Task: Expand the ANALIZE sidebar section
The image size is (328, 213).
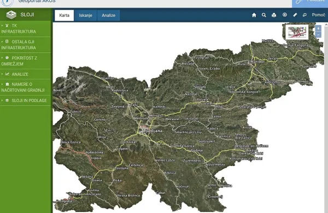Action: 25,74
